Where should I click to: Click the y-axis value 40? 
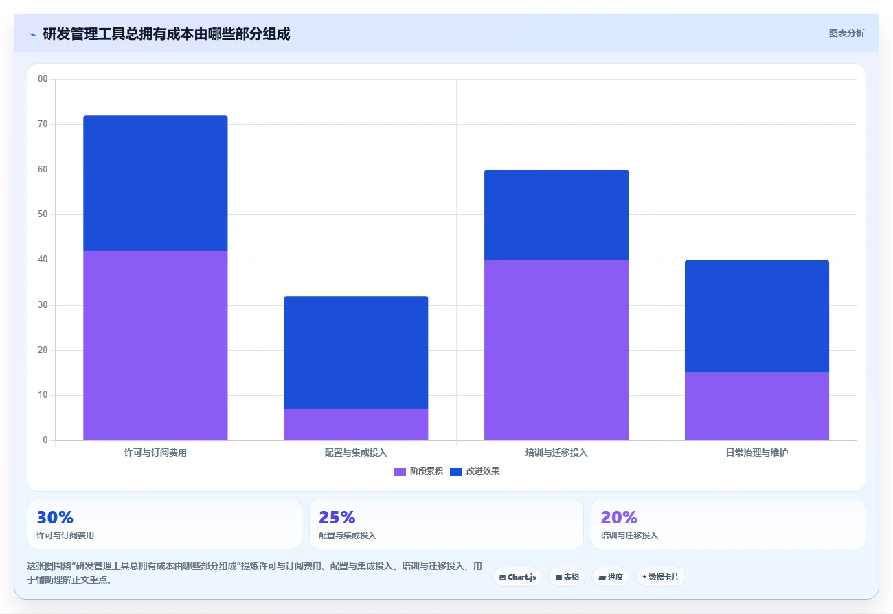click(43, 260)
